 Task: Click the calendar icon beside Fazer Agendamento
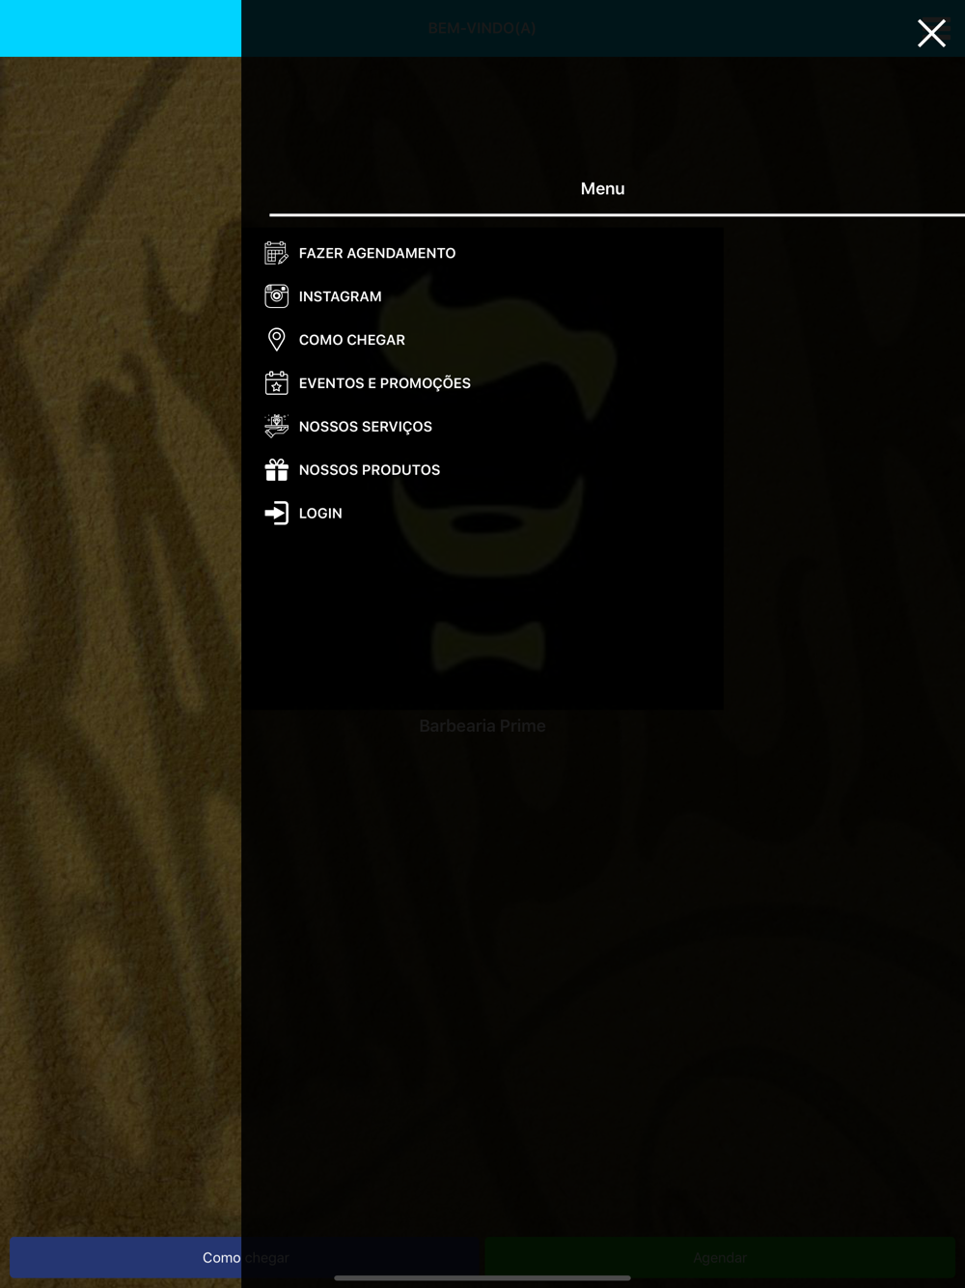coord(276,253)
